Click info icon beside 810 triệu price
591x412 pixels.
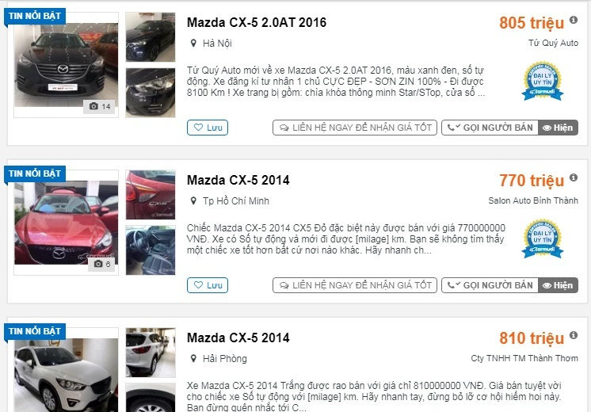574,334
